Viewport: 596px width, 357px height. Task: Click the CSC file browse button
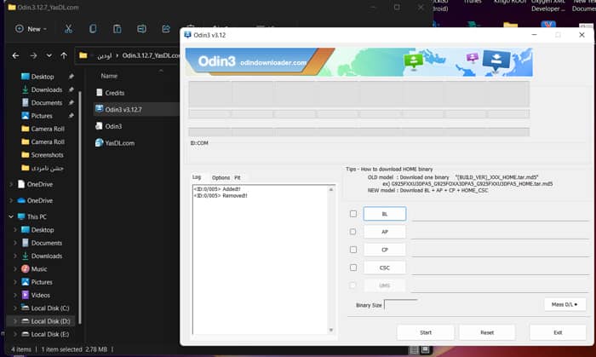click(x=385, y=268)
